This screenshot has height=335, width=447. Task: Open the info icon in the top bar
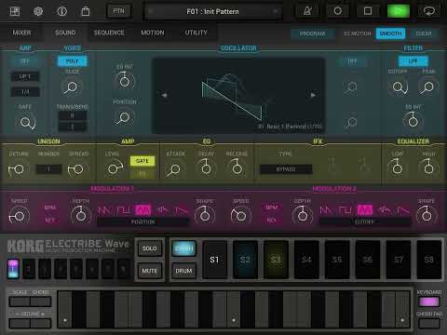(61, 11)
